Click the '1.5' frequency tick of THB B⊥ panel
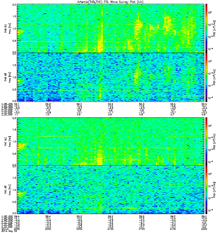Screen dimensions: 218x233 14,16
